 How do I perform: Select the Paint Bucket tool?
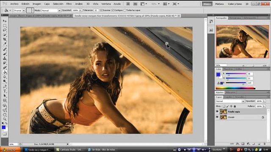click(x=5, y=72)
